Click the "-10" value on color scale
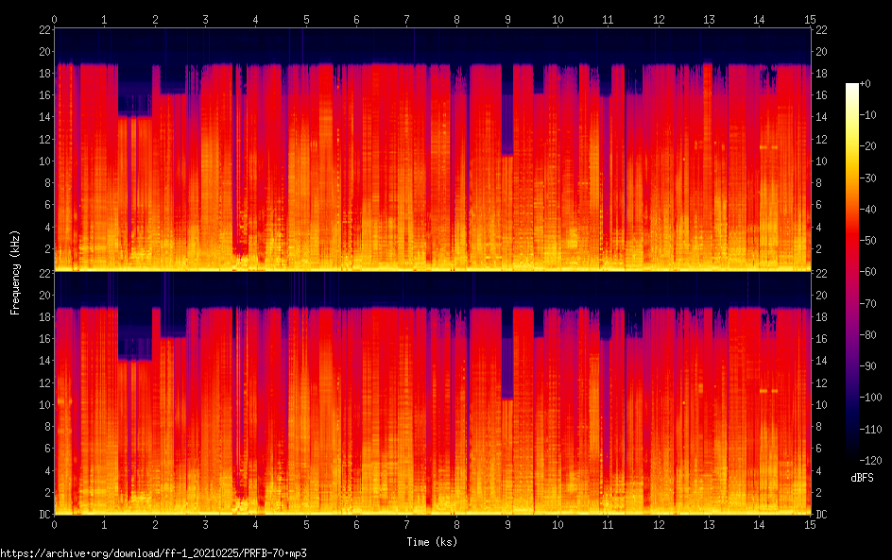Screen dimensions: 892x560 coord(867,115)
